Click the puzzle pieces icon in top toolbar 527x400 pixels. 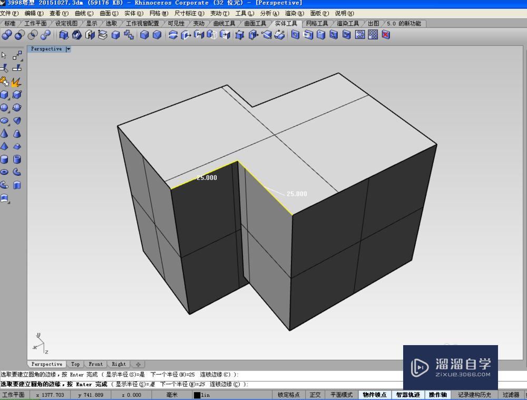click(x=129, y=35)
